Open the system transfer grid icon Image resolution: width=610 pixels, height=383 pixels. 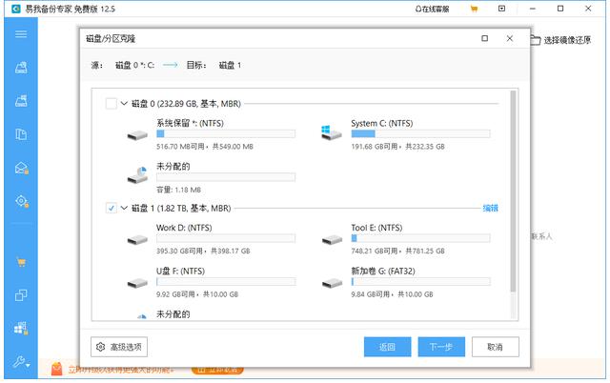tap(21, 329)
